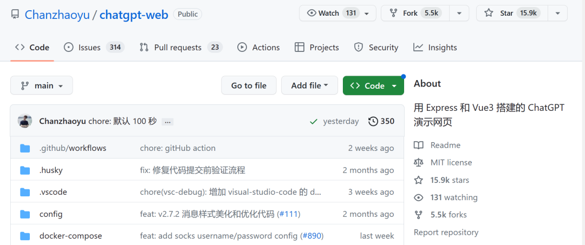585x245 pixels.
Task: Open the main branch dropdown
Action: tap(41, 85)
